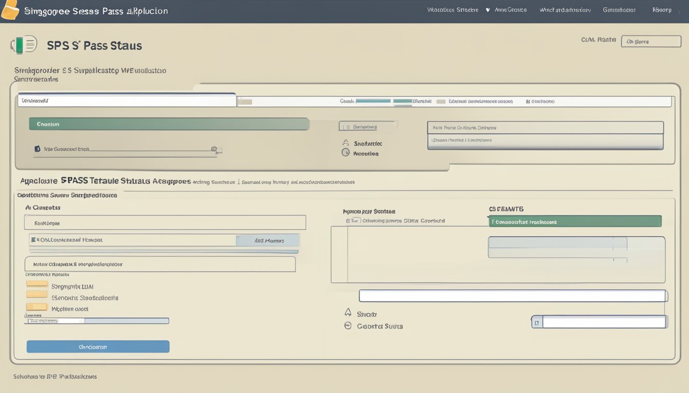The image size is (689, 393).
Task: Open 'Wkotokes Snatere' header menu
Action: (453, 10)
